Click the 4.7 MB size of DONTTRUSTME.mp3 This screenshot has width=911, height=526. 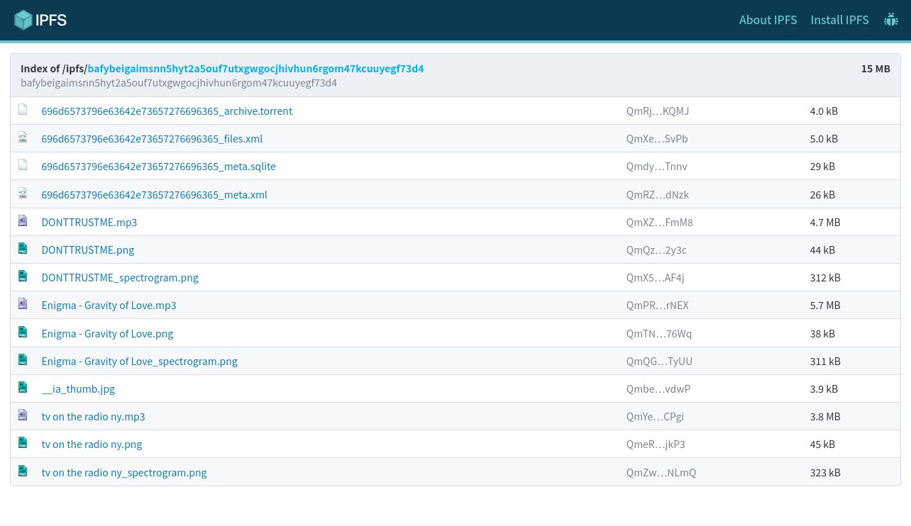coord(825,223)
